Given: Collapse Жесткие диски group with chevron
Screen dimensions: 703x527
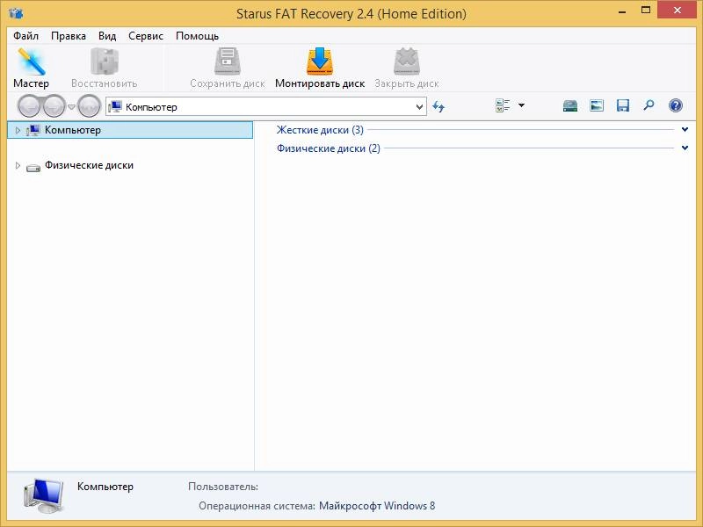Looking at the screenshot, I should click(685, 129).
